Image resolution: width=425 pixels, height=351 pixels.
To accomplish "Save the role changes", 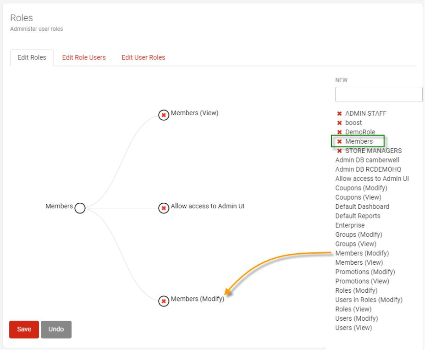I will pos(24,329).
